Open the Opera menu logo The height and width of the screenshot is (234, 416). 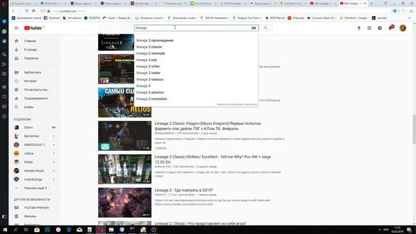point(4,4)
